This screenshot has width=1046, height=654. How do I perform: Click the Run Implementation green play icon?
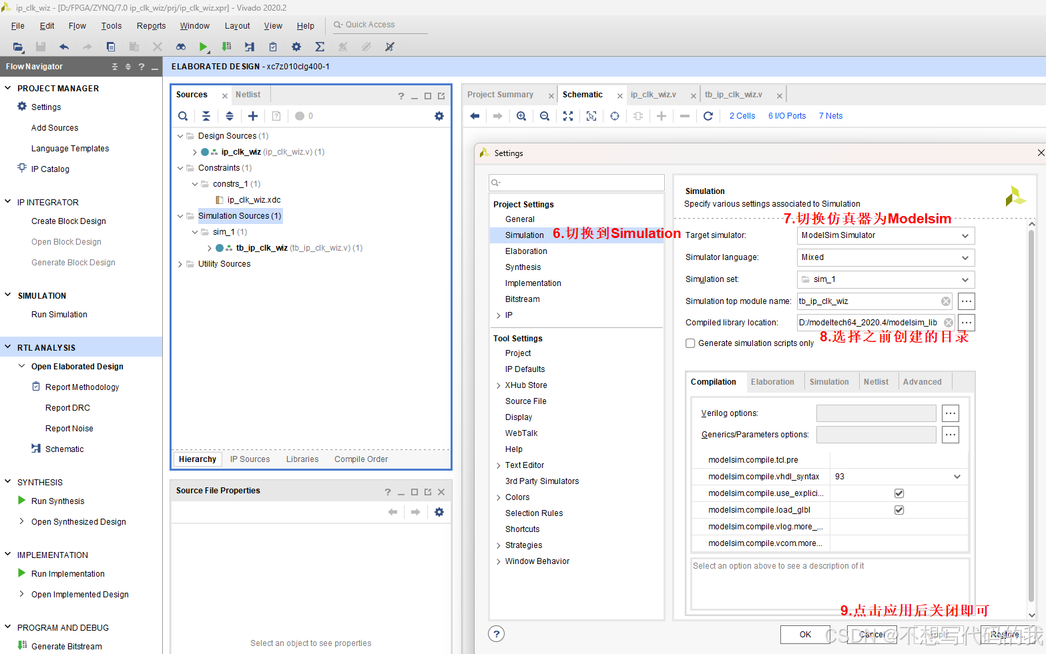[21, 573]
